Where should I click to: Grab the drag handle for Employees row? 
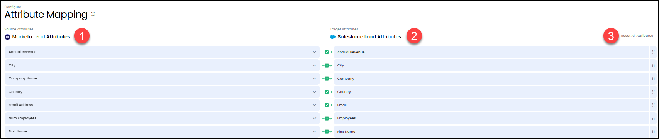pyautogui.click(x=653, y=118)
